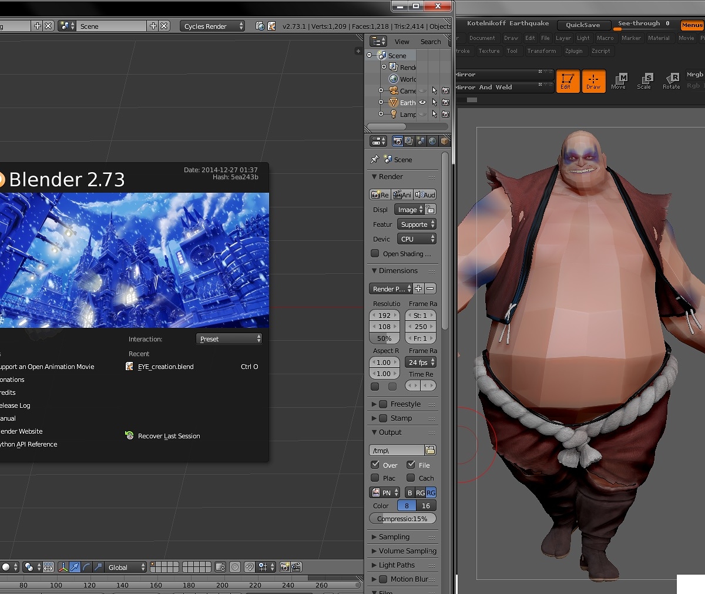
Task: Open recent file EYE_creation.blend
Action: [x=165, y=367]
